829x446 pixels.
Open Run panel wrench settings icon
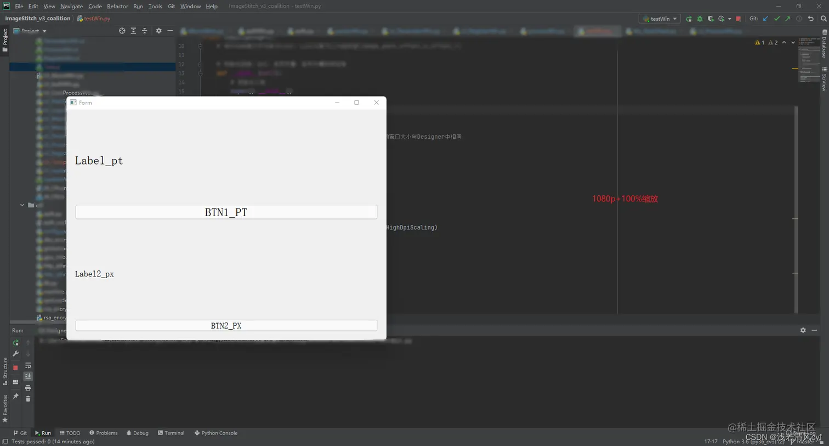[15, 354]
